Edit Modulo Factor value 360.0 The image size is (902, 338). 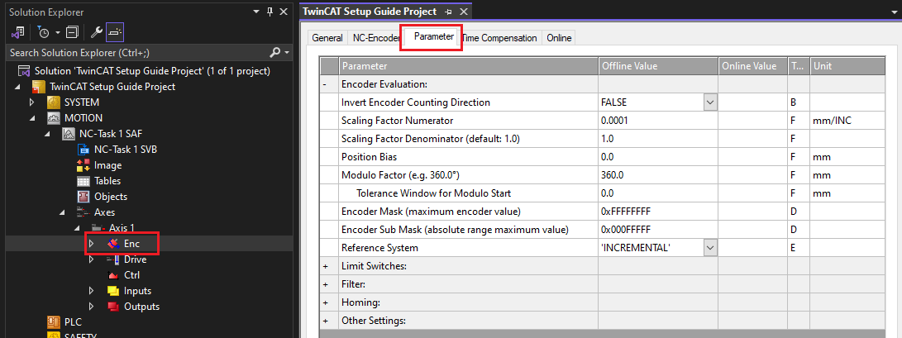tap(658, 175)
